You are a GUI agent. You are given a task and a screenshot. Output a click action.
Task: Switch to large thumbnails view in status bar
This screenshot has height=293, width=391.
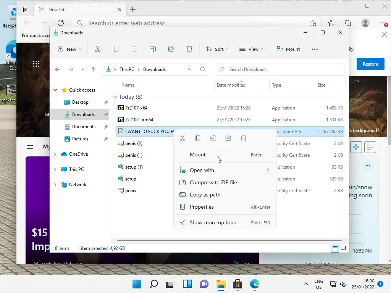(343, 248)
